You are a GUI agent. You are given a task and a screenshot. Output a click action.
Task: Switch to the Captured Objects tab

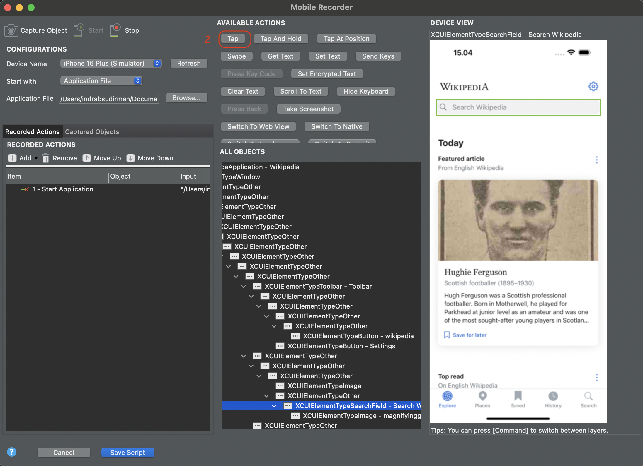click(x=92, y=132)
